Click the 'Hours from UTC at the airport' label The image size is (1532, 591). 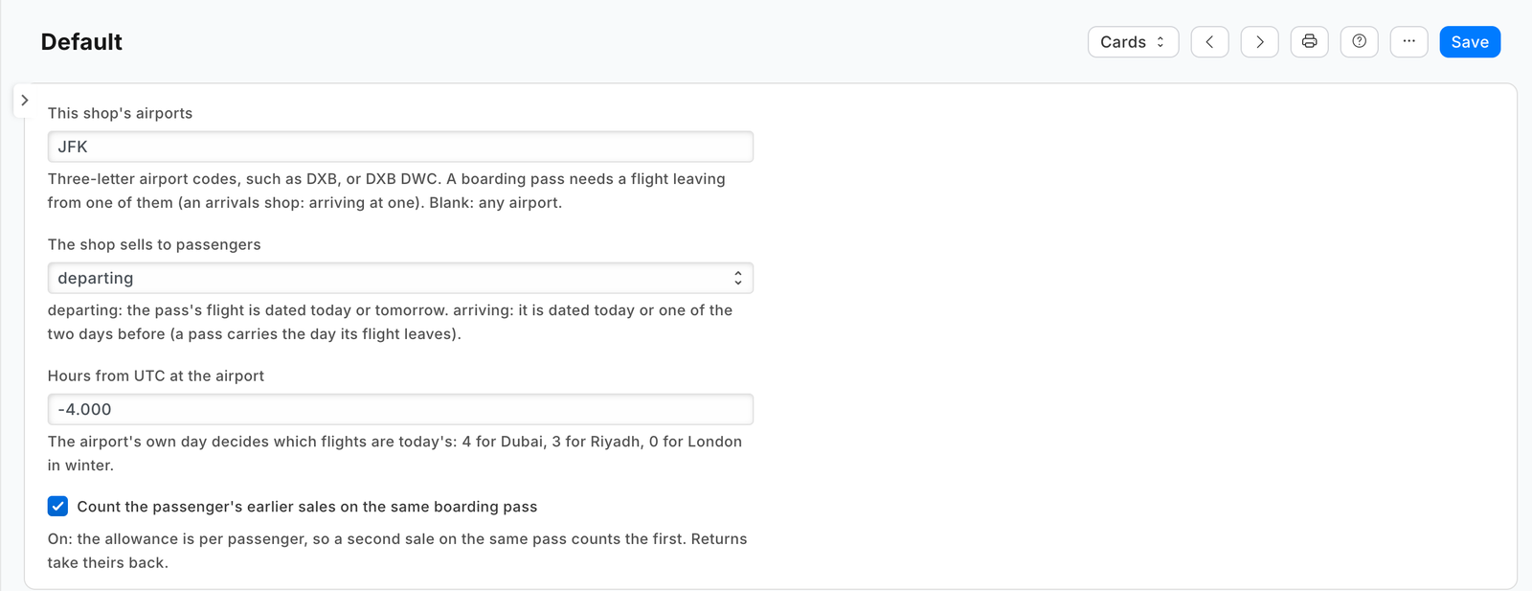coord(156,375)
